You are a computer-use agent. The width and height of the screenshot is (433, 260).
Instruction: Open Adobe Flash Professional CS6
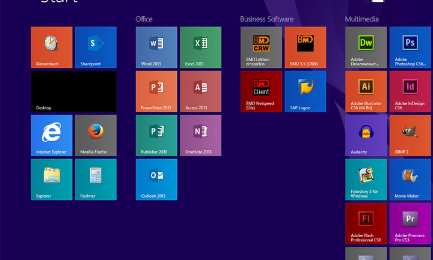click(x=366, y=223)
